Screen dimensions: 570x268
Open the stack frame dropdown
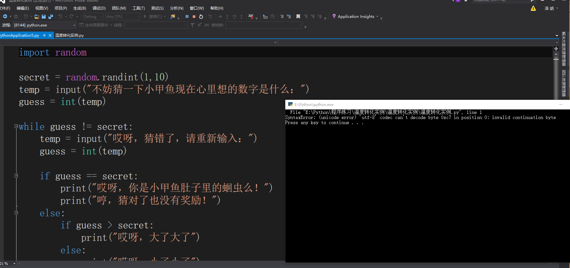(x=264, y=25)
